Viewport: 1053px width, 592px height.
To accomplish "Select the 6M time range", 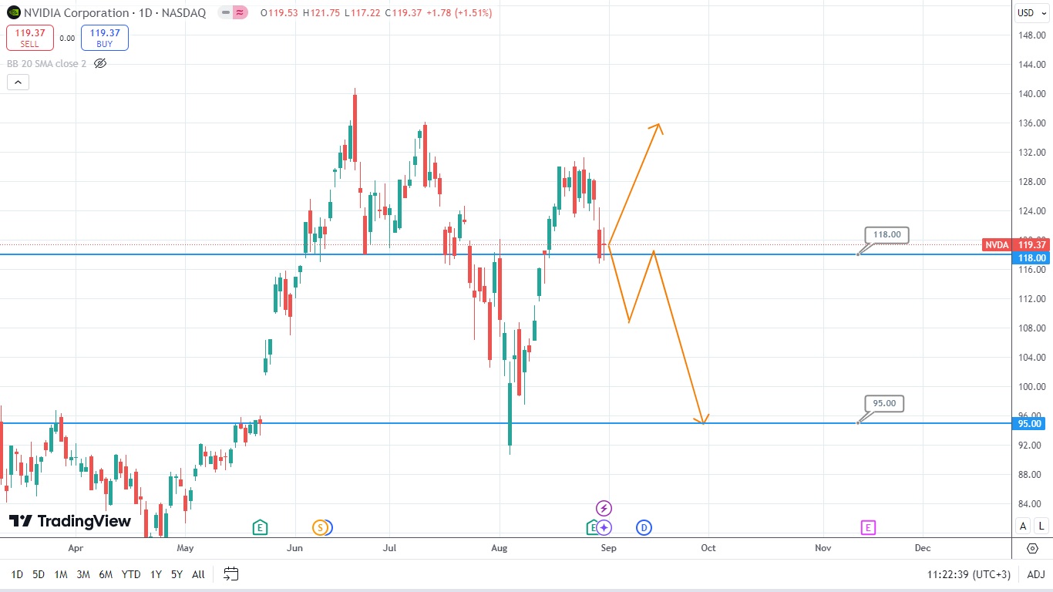I will (x=106, y=574).
